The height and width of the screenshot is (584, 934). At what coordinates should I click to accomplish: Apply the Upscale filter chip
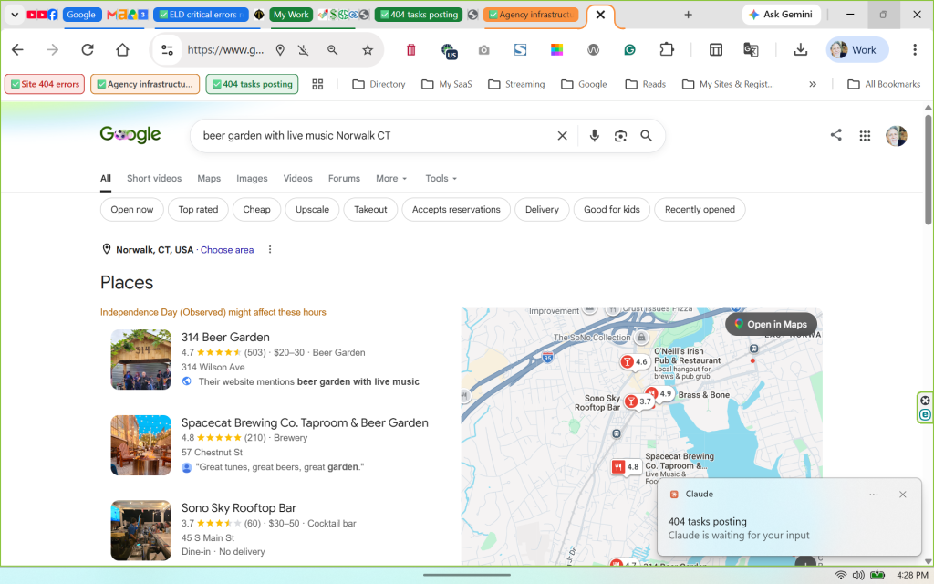point(312,210)
